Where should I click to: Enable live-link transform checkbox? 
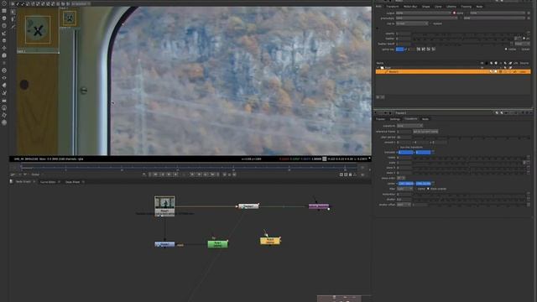[x=399, y=148]
